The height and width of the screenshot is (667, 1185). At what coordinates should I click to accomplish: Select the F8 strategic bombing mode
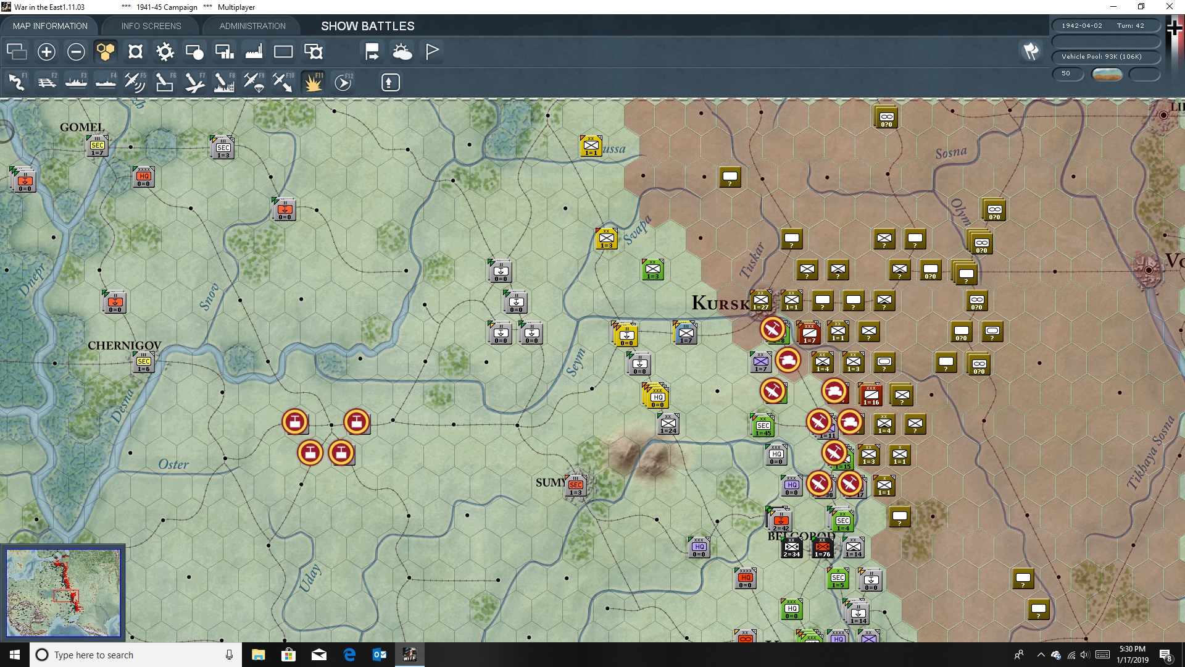coord(223,82)
